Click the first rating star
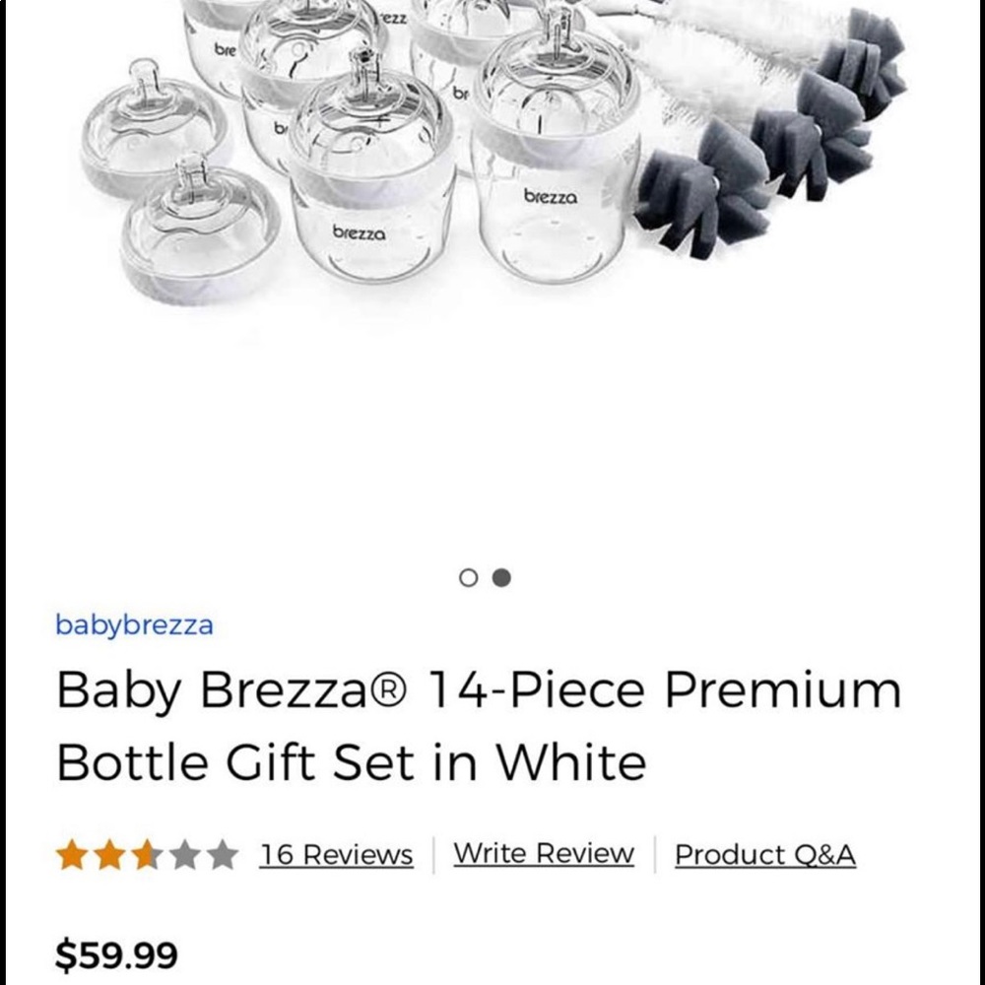The width and height of the screenshot is (985, 985). click(x=70, y=852)
